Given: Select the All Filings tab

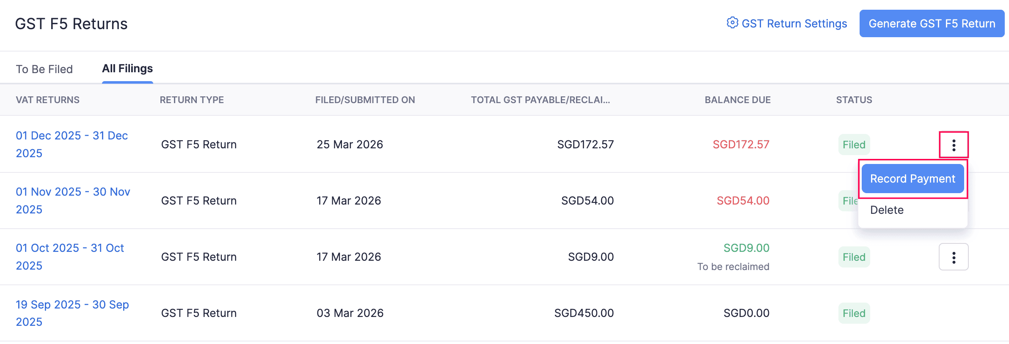Looking at the screenshot, I should pos(127,68).
